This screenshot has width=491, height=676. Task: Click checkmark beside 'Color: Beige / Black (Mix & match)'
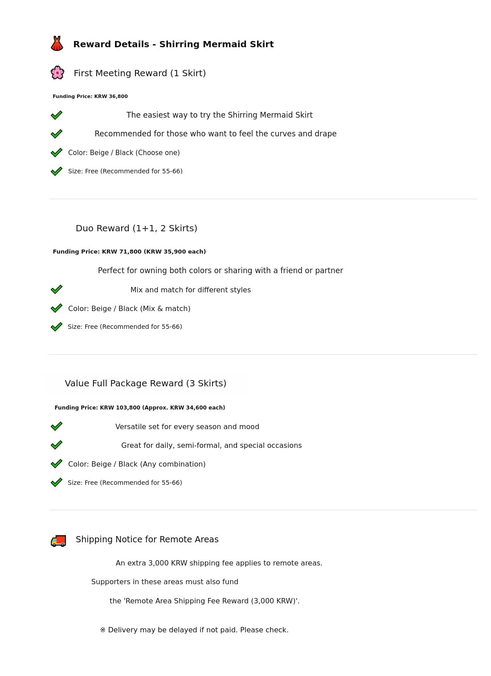[x=57, y=308]
